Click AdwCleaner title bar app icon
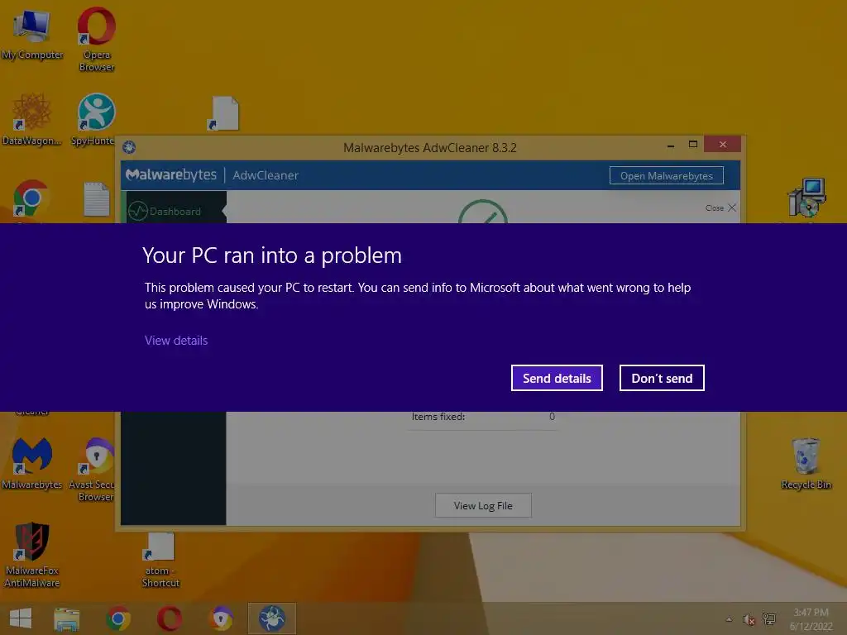Screen dimensions: 847x635 129,147
